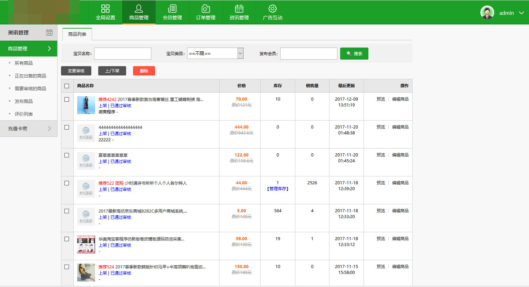Switch to the 商品列表 tab

click(x=77, y=34)
